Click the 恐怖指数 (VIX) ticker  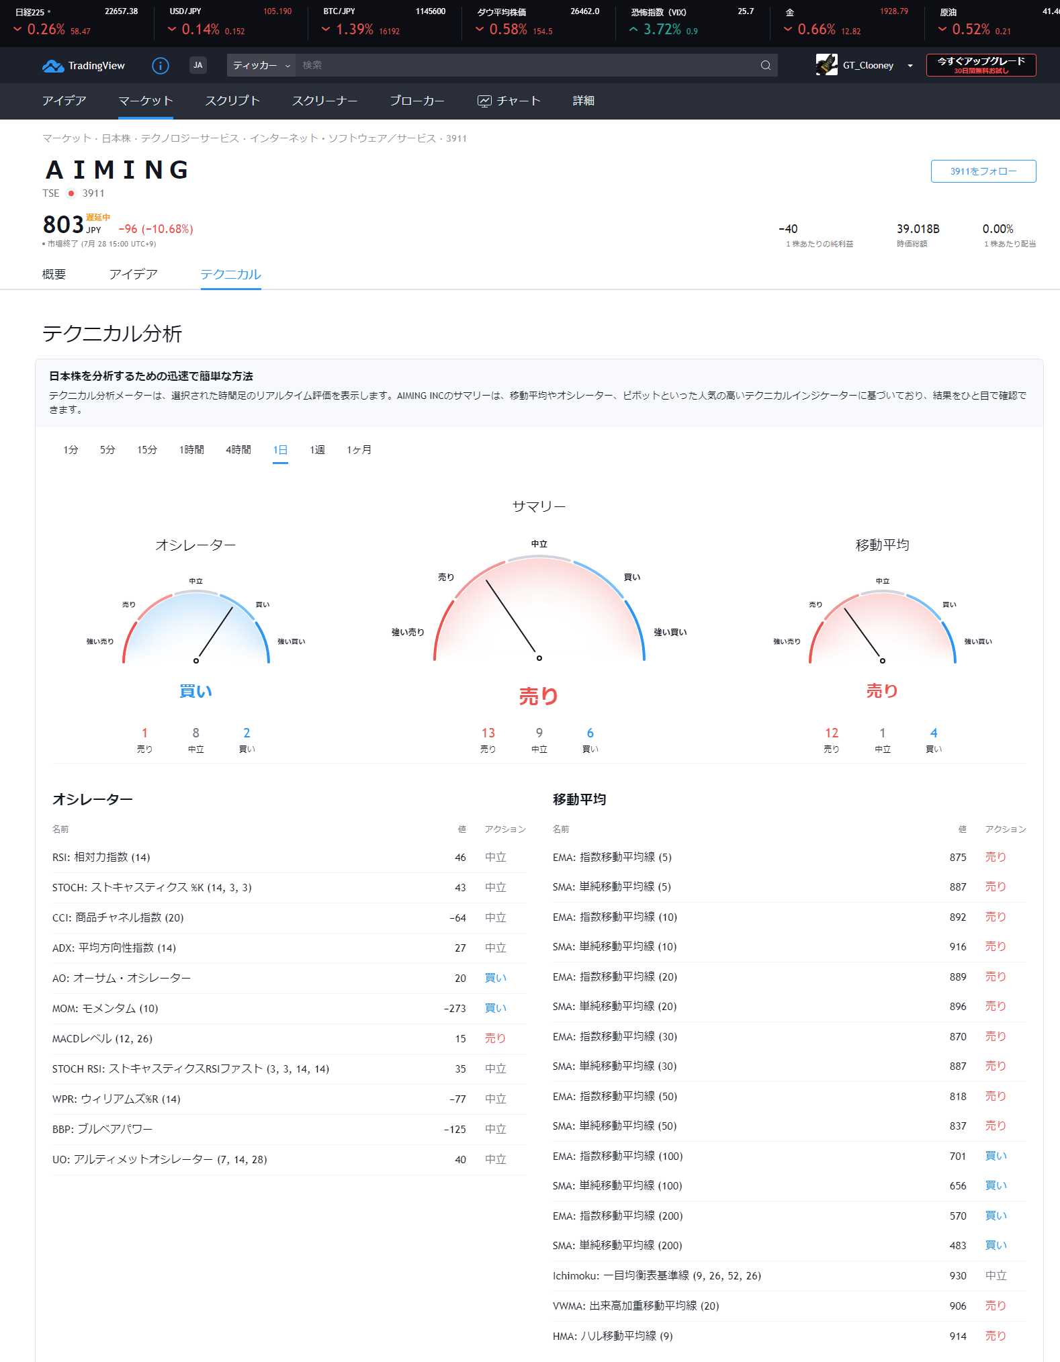click(693, 22)
